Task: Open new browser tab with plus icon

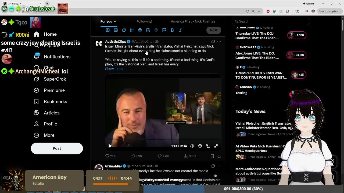Action: pos(47,3)
